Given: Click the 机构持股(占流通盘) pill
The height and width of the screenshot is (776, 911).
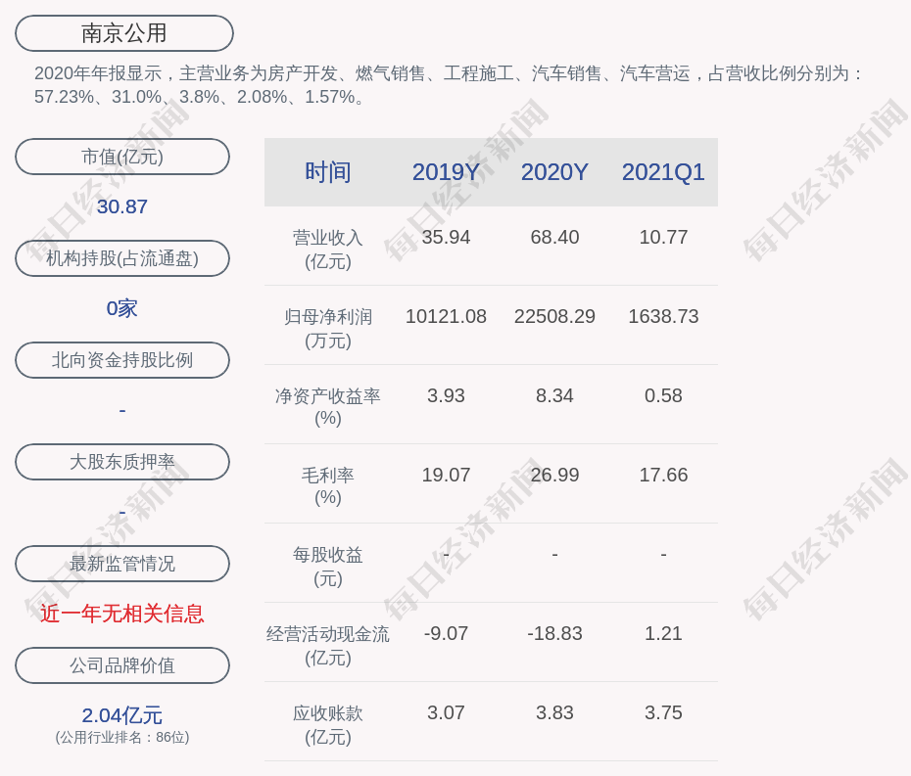Looking at the screenshot, I should click(x=122, y=258).
